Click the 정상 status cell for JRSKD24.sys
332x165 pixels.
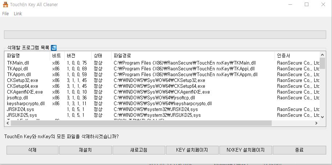click(98, 110)
